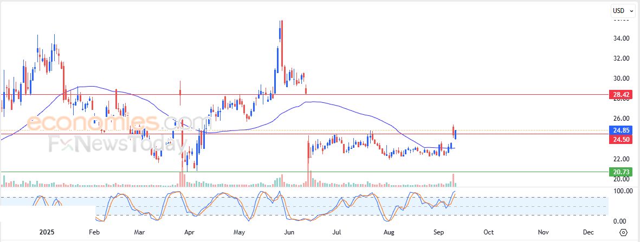Click the blue 24.85 current price label
The height and width of the screenshot is (242, 640).
(x=620, y=130)
